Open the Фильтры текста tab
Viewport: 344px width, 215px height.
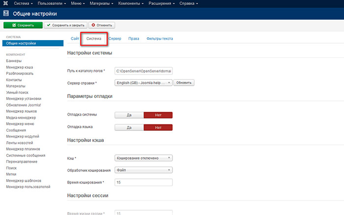159,38
